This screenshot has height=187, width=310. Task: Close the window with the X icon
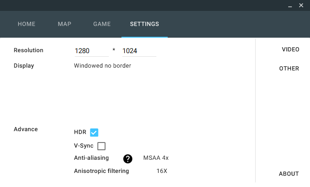(x=301, y=5)
